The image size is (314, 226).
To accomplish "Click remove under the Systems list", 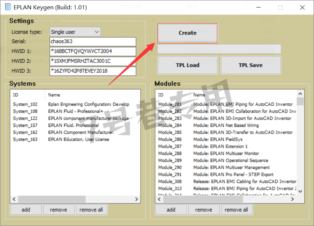I will point(58,210).
